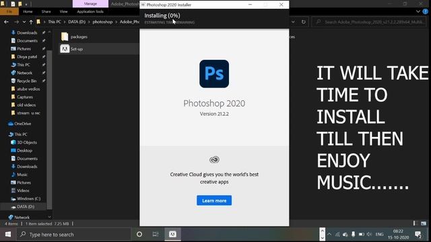This screenshot has width=431, height=242.
Task: Click the Photoshop Ps logo icon
Action: tap(214, 74)
